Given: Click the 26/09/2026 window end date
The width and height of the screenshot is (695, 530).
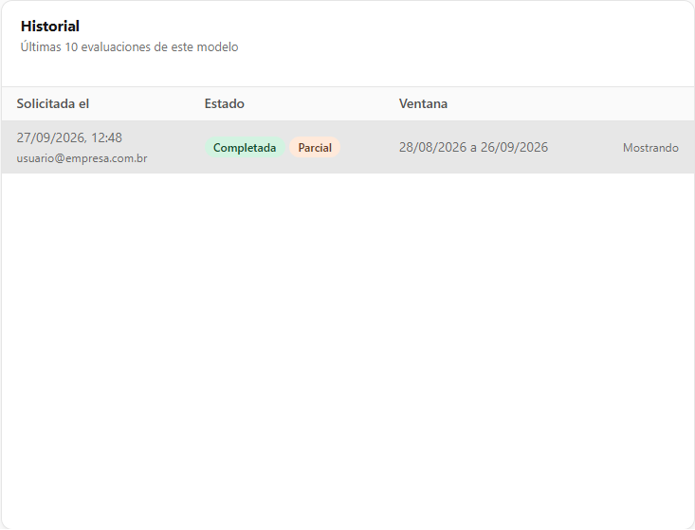Looking at the screenshot, I should [x=514, y=147].
